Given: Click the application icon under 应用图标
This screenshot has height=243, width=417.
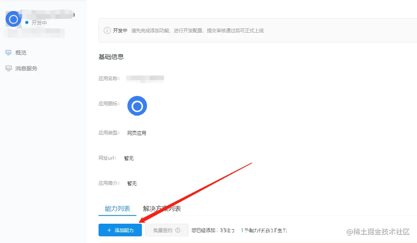Looking at the screenshot, I should [x=137, y=105].
